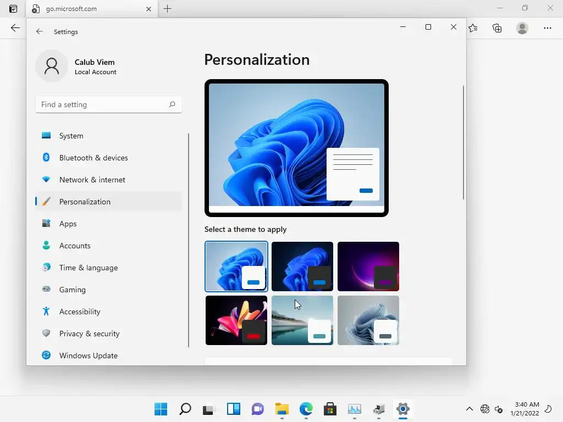Open the notification moon icon
Screen dimensions: 563x422
548,409
